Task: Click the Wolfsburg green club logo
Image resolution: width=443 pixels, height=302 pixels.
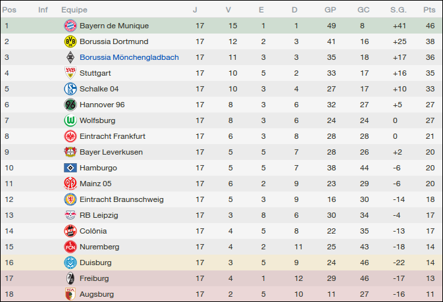Action: point(70,120)
